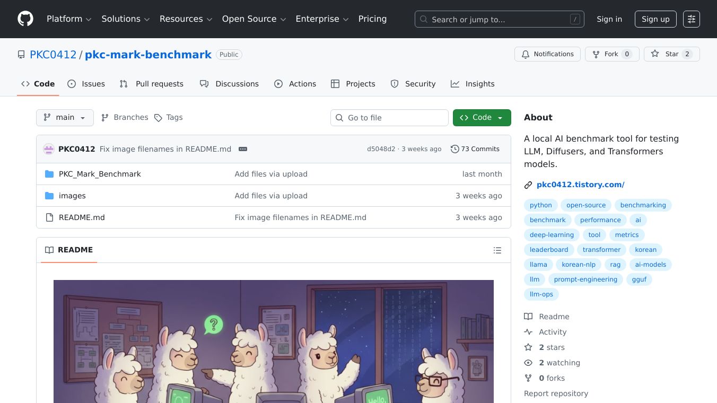
Task: Open the commit details ellipsis
Action: 243,149
